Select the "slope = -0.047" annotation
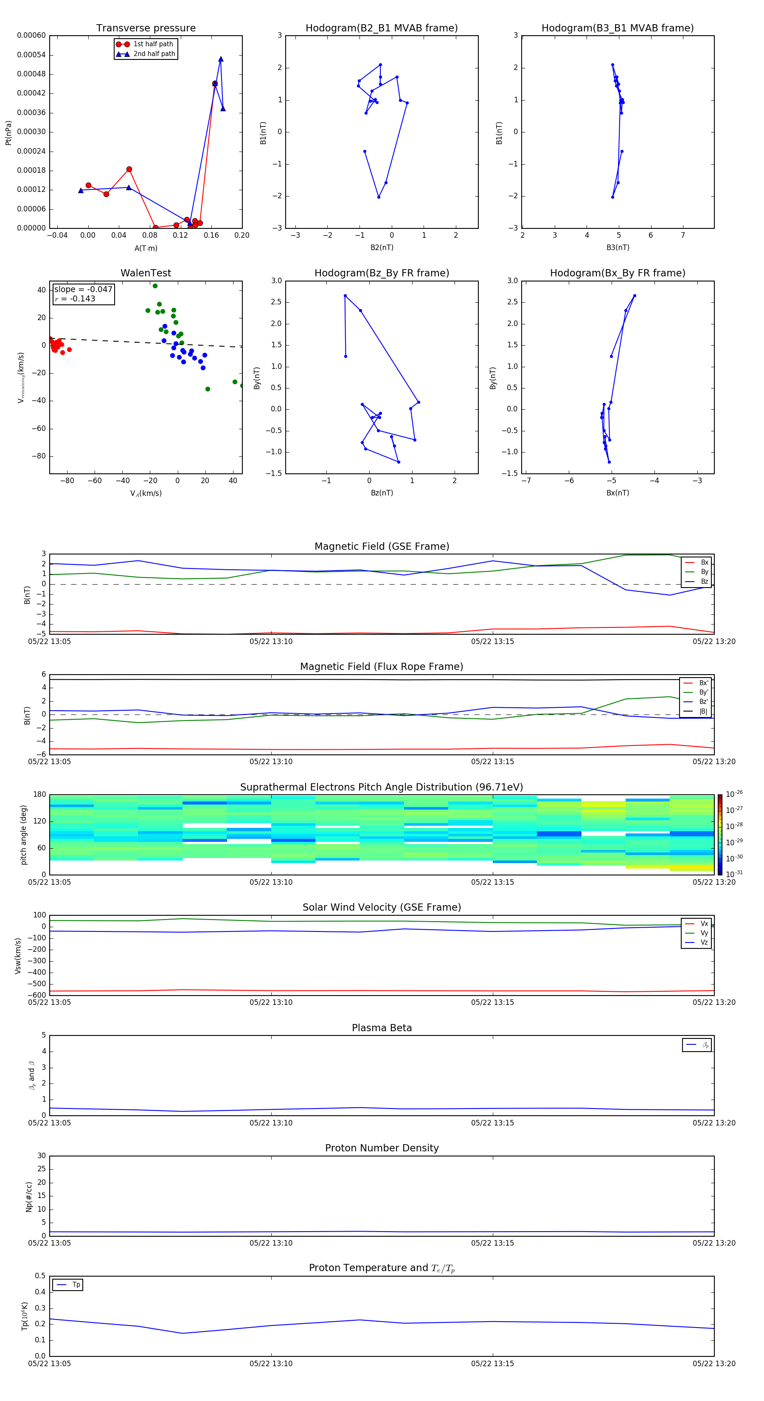 point(83,290)
